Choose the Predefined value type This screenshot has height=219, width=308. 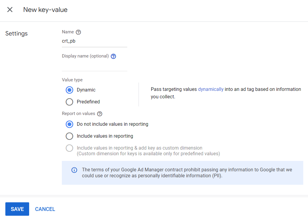click(69, 102)
